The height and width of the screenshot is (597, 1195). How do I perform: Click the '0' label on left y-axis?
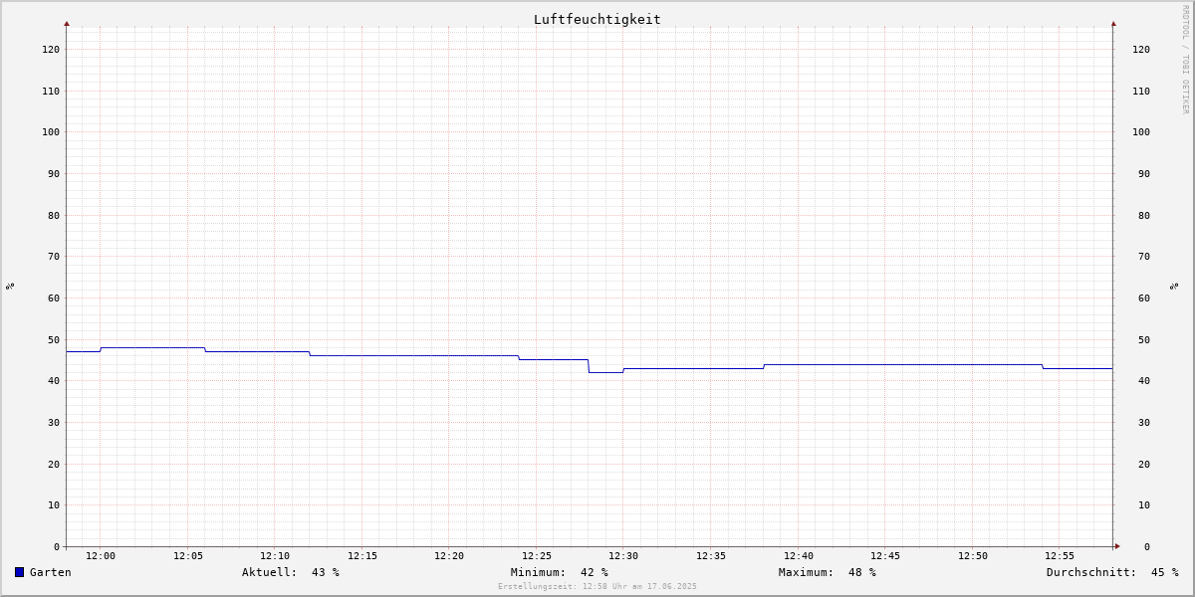(57, 546)
